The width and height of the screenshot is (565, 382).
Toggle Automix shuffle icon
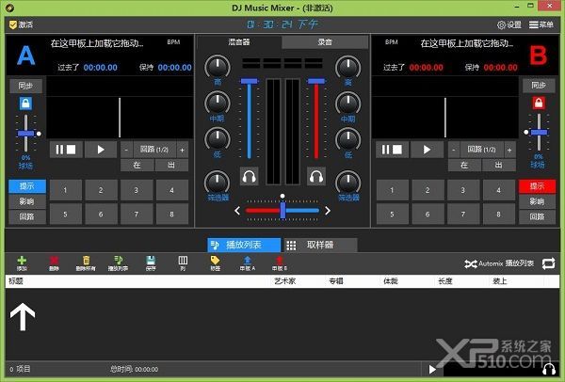pos(471,263)
